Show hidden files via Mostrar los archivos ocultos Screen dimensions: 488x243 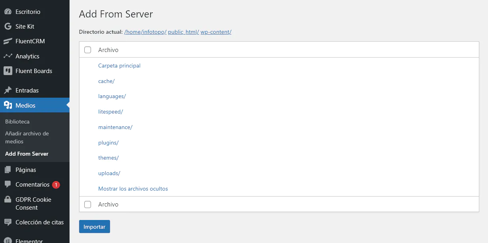[133, 189]
